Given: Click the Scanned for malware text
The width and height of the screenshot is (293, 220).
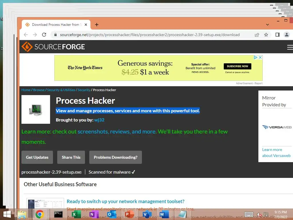Looking at the screenshot, I should point(112,172).
